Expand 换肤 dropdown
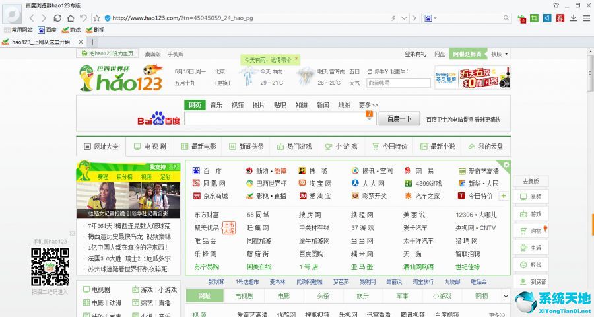 (500, 54)
